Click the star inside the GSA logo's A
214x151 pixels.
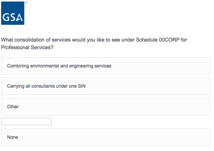[x=19, y=18]
